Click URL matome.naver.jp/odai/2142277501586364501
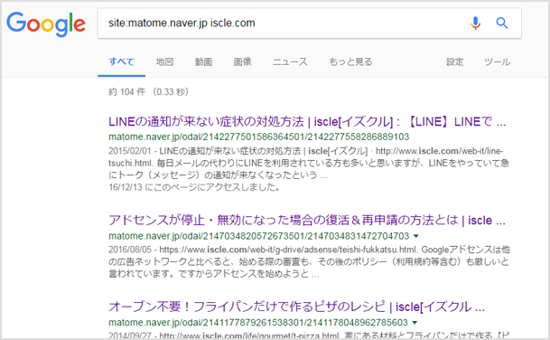The height and width of the screenshot is (340, 550). [259, 137]
